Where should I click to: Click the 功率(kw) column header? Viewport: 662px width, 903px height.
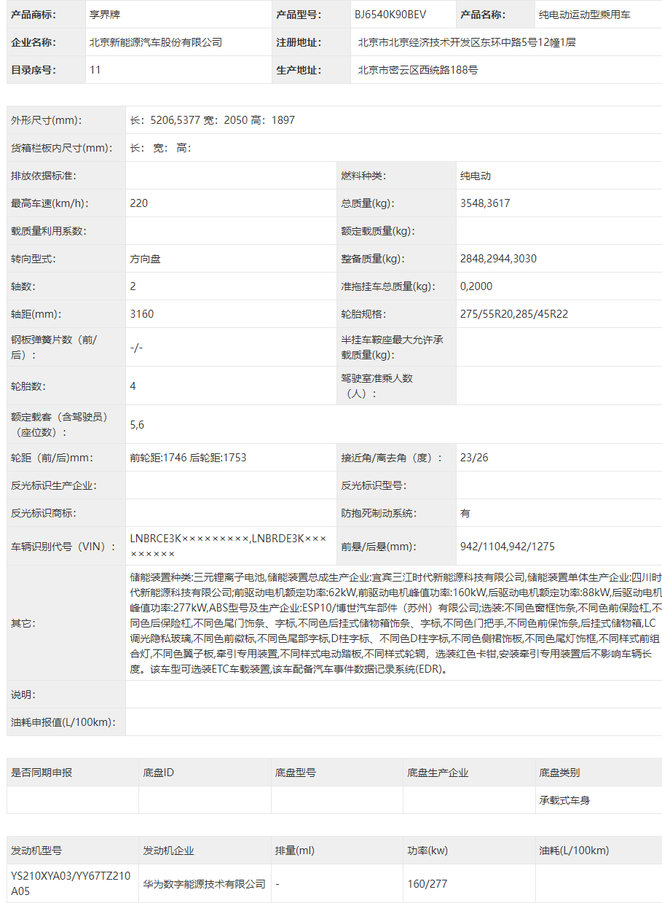(x=427, y=851)
